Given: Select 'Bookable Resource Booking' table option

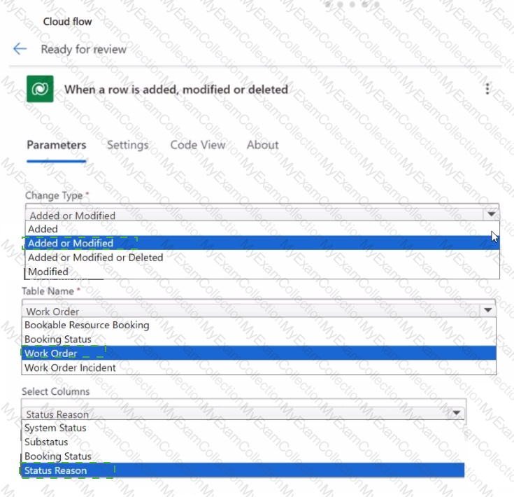Looking at the screenshot, I should point(87,325).
